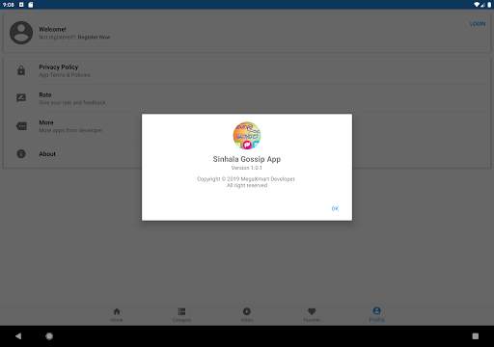Click OK in the about dialog
This screenshot has height=347, width=494.
tap(335, 208)
